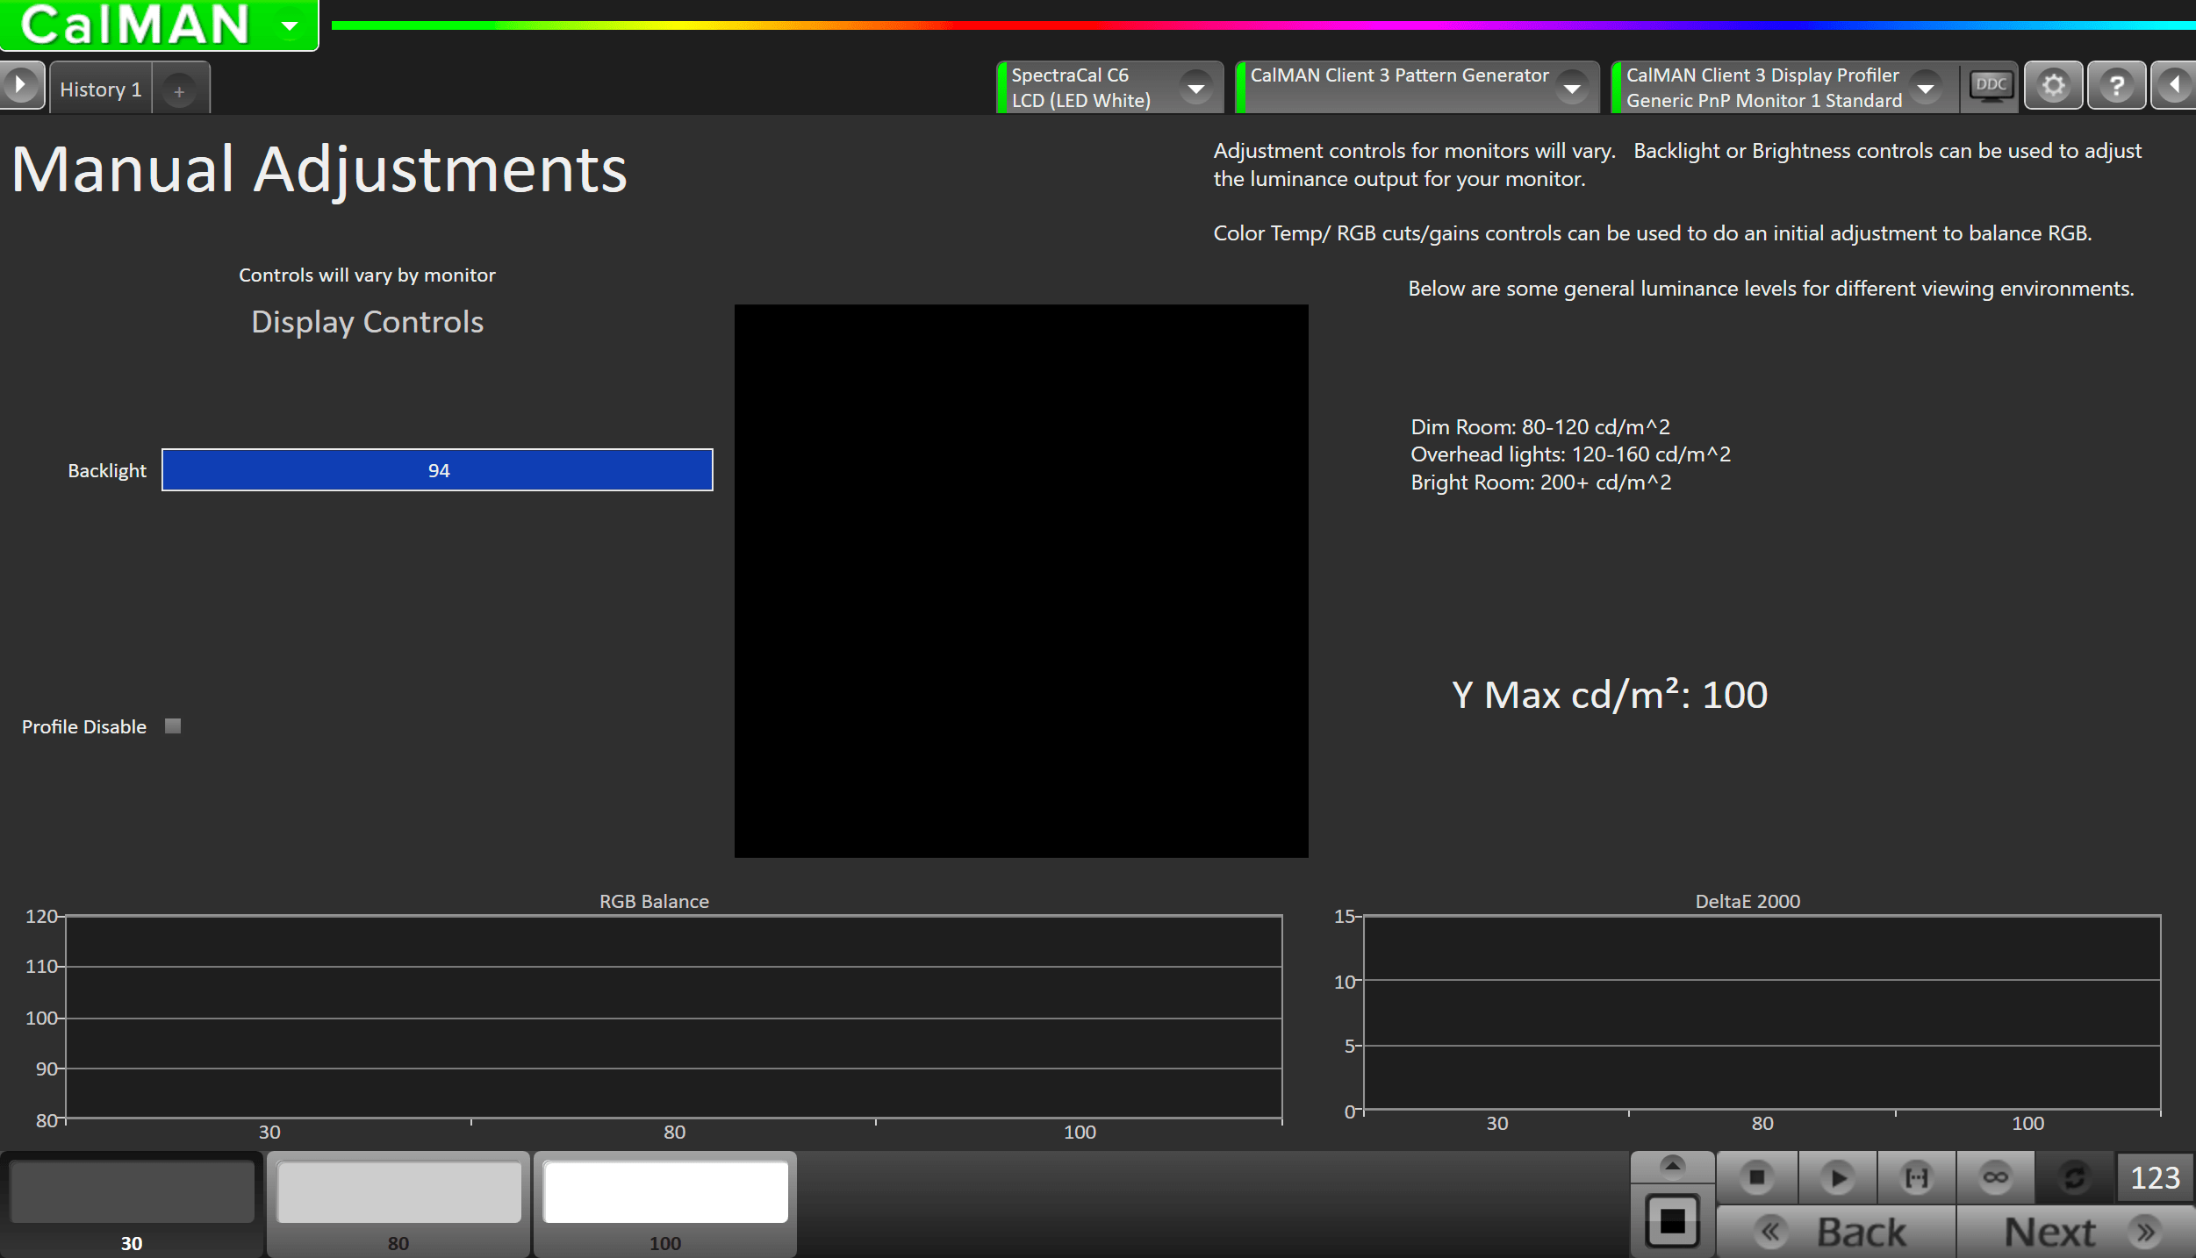
Task: Open the SpectraCal C6 meter dropdown
Action: (x=1195, y=88)
